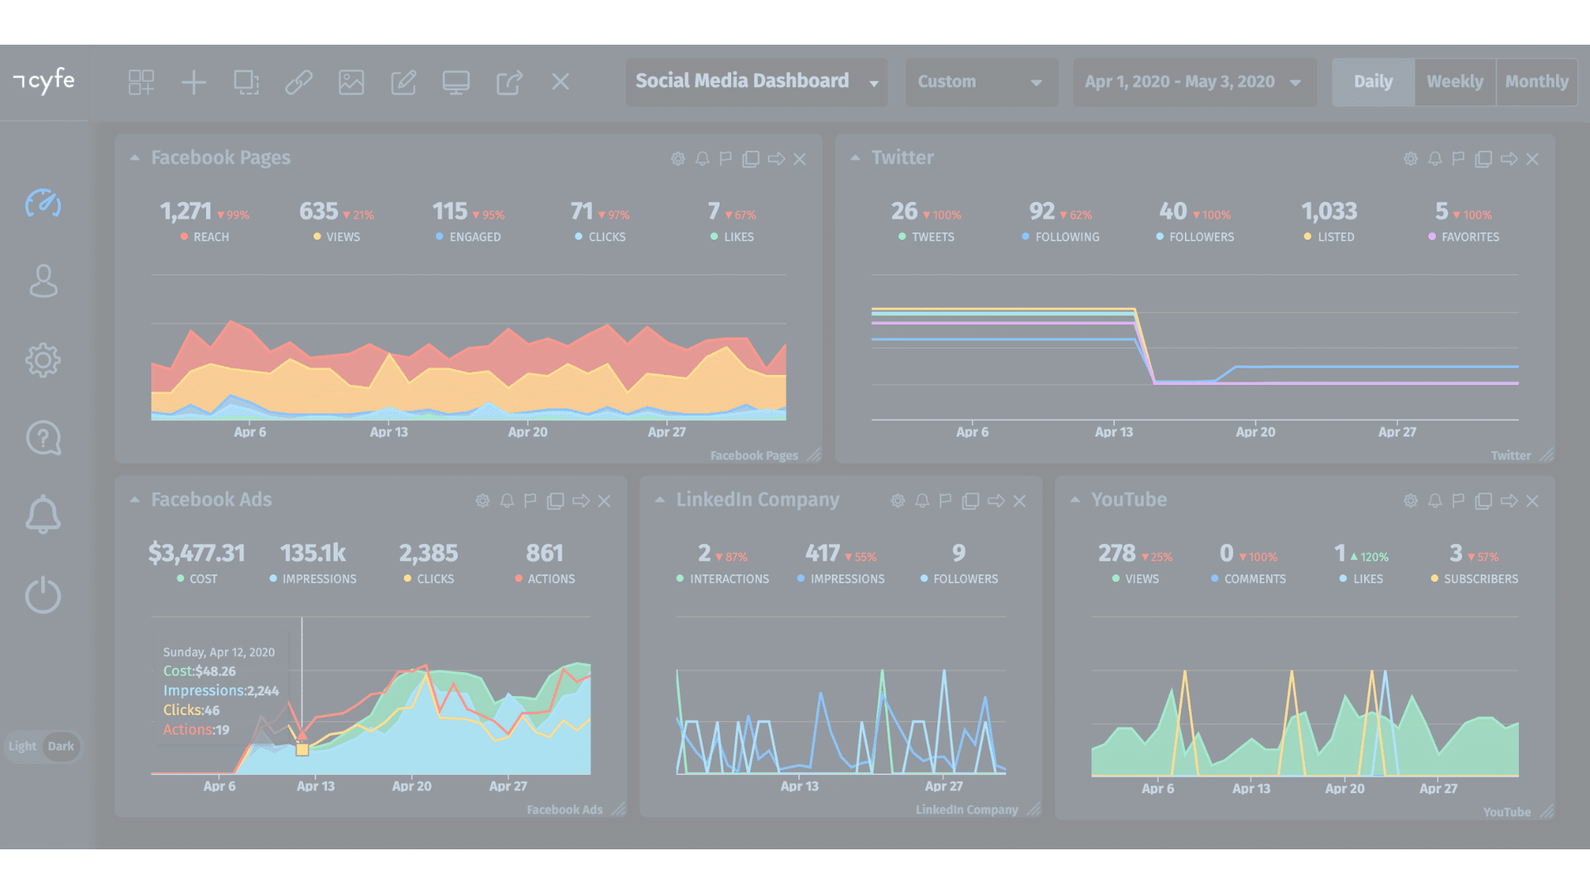
Task: Open the help question icon in sidebar
Action: (x=43, y=438)
